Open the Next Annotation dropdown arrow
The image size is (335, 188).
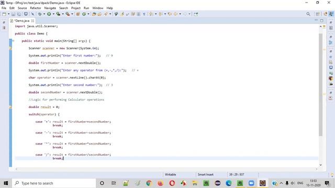[155, 14]
